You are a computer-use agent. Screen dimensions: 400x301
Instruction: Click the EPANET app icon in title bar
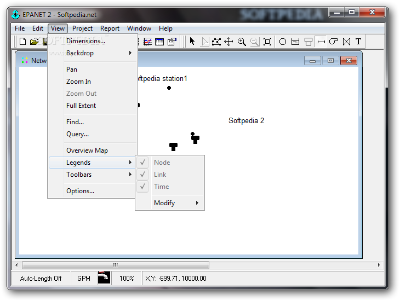(15, 15)
